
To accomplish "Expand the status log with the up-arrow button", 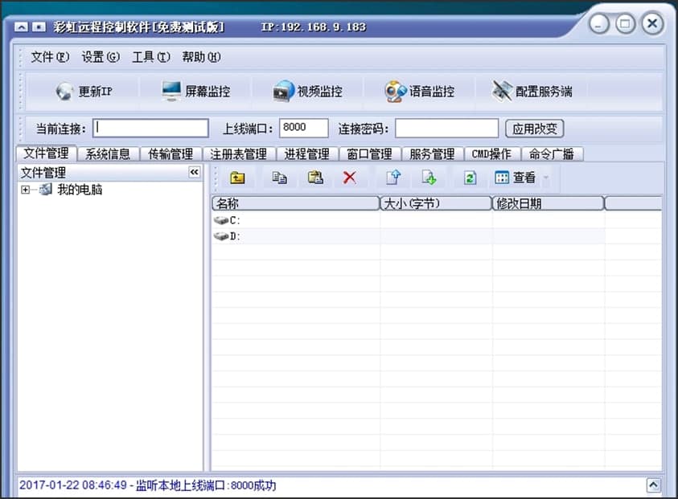I will coord(654,485).
